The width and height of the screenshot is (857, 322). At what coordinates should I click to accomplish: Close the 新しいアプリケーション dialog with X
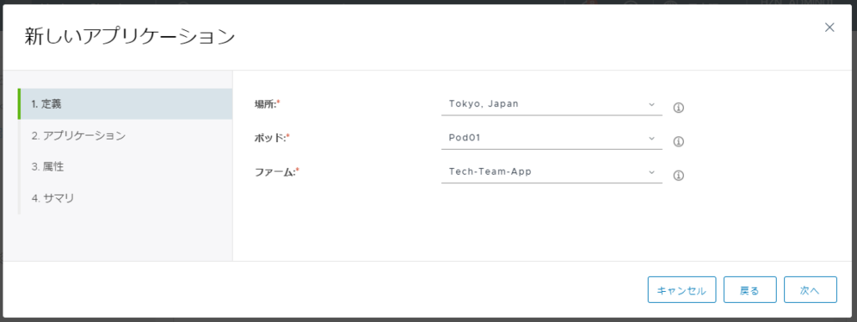tap(829, 28)
